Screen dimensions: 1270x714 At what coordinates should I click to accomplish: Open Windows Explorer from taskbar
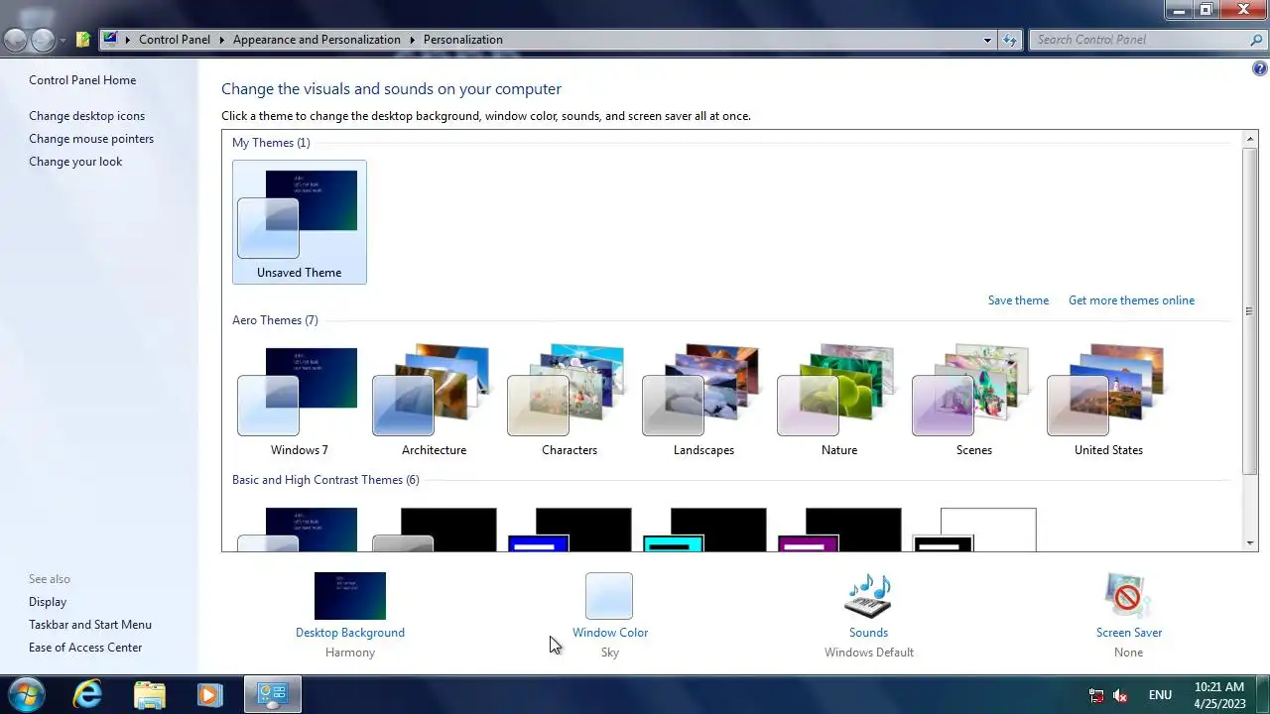[149, 694]
